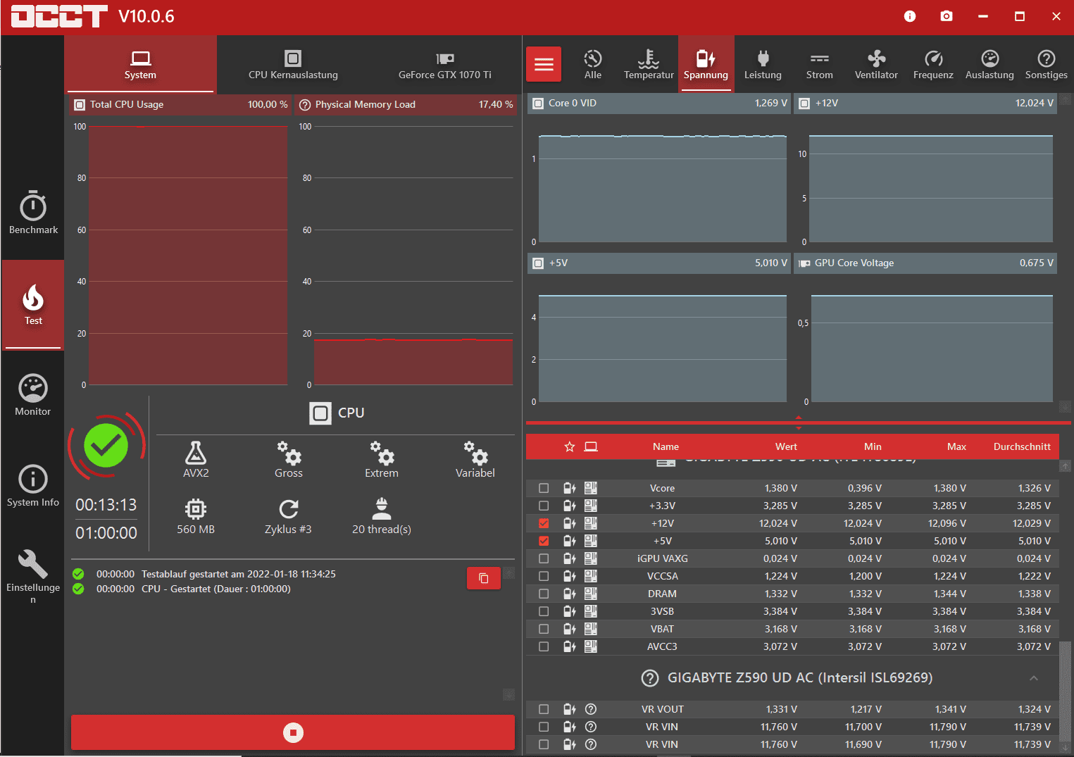Show Spannung sensors tab
This screenshot has width=1074, height=757.
tap(706, 65)
